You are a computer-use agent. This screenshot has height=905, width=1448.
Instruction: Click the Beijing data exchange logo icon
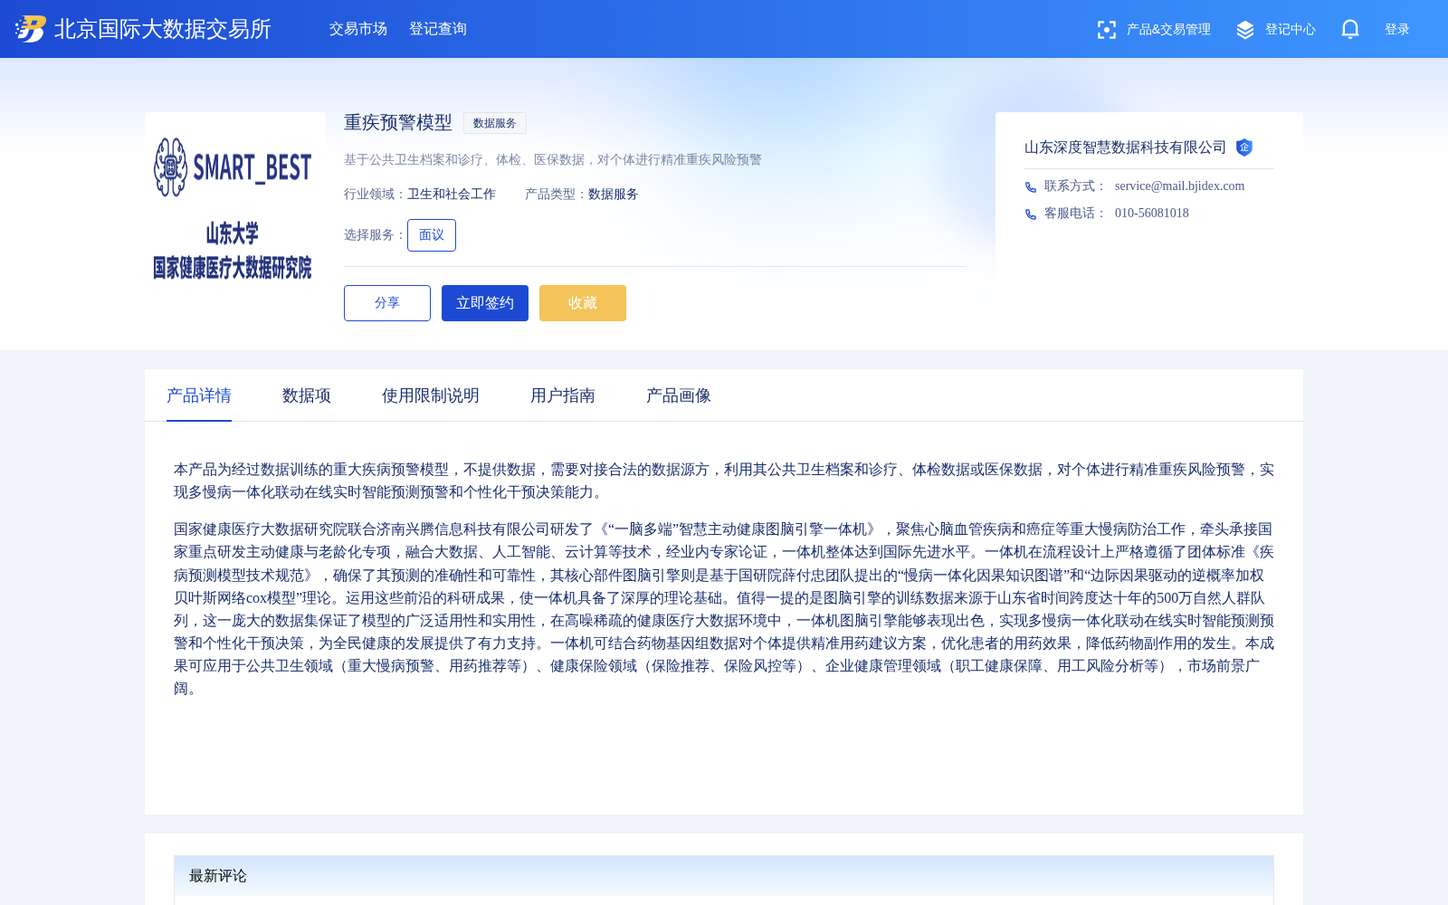(30, 29)
